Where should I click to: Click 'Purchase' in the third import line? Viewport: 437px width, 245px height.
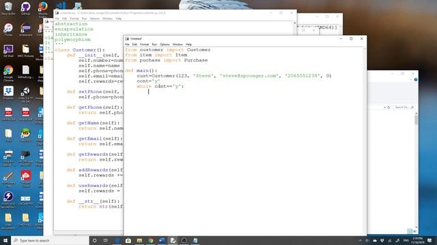click(196, 60)
